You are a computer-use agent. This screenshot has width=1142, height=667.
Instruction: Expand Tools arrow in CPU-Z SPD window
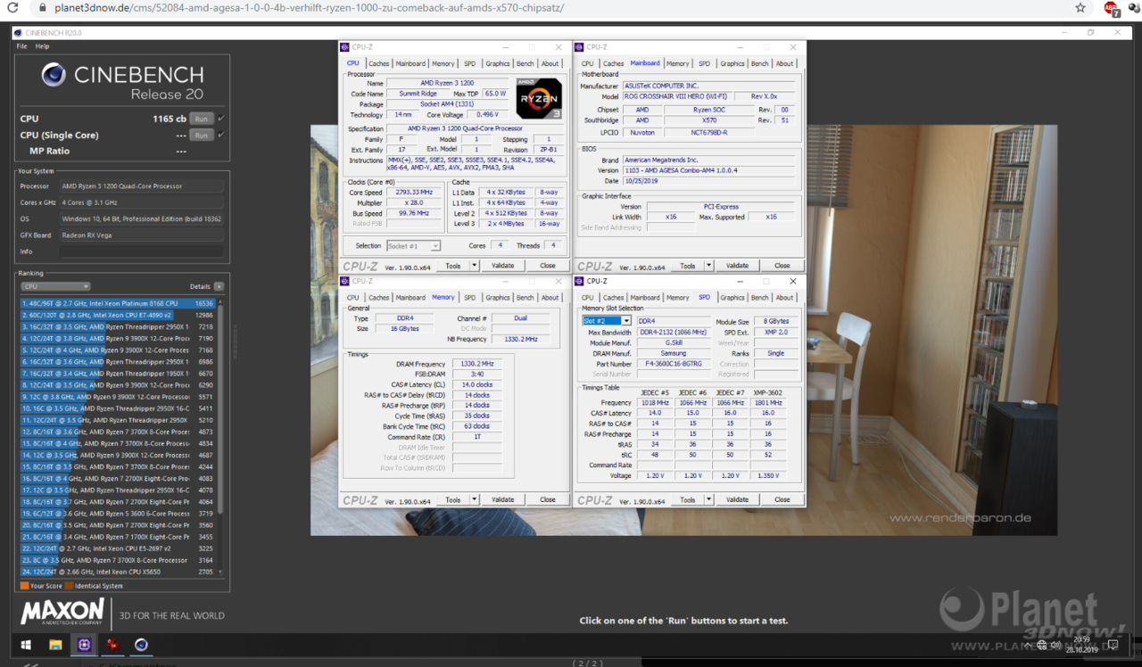pos(708,499)
